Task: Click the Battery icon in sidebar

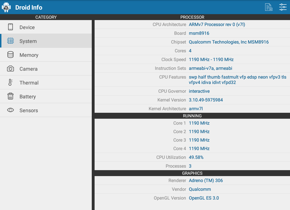Action: click(x=10, y=96)
